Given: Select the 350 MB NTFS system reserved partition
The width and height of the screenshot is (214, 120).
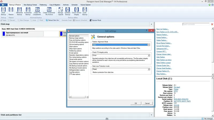Looking at the screenshot, I should 23,34.
